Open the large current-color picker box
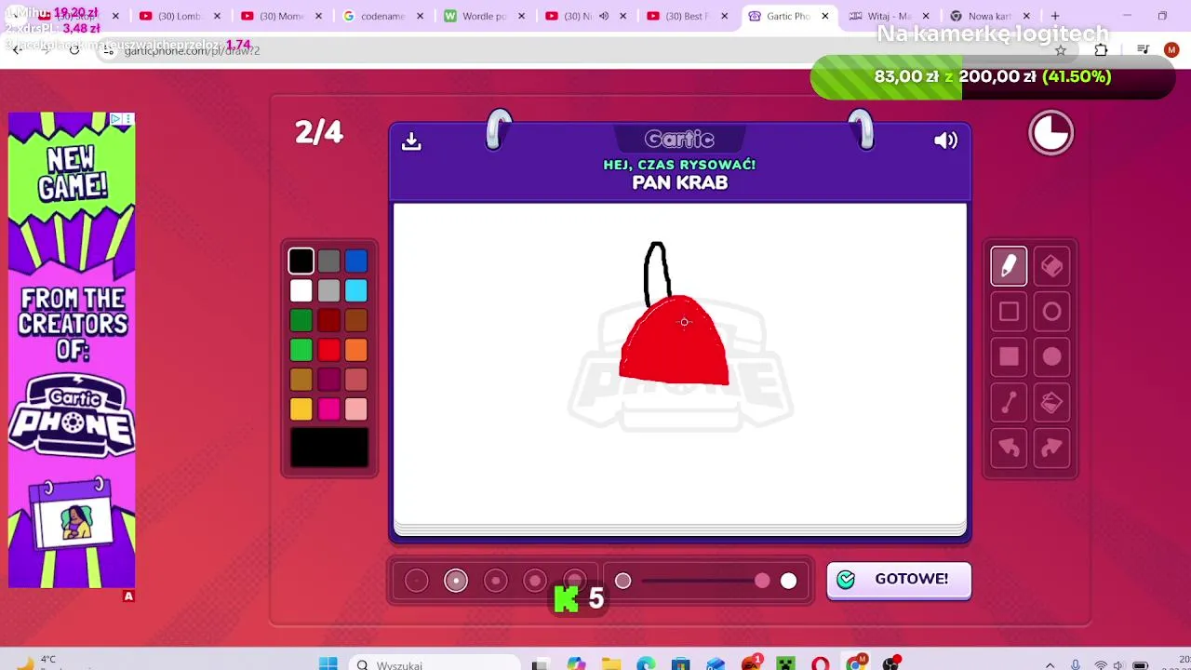Image resolution: width=1191 pixels, height=670 pixels. tap(329, 448)
